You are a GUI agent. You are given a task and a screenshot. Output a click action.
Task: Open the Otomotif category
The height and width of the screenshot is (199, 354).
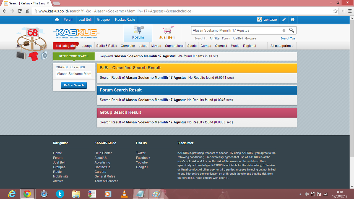pos(221,46)
